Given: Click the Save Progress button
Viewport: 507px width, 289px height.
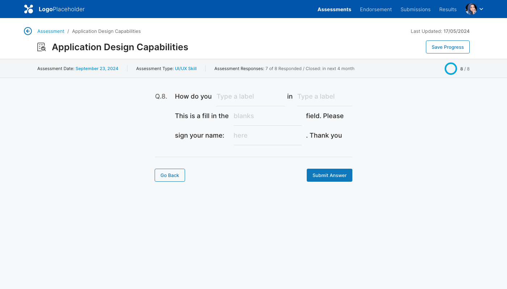Looking at the screenshot, I should [448, 47].
